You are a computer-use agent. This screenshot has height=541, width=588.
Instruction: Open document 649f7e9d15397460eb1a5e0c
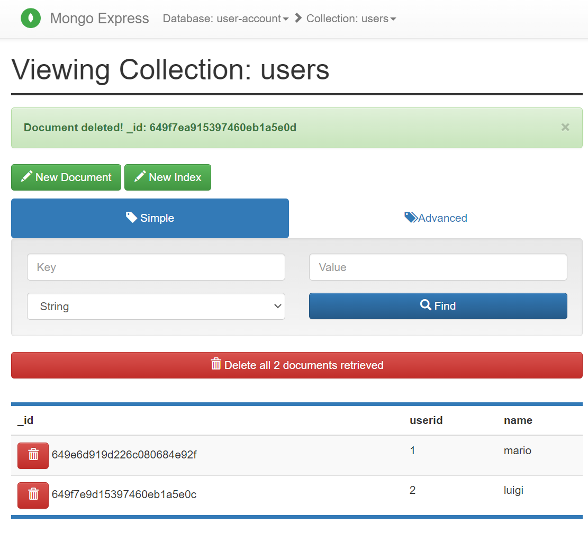124,494
